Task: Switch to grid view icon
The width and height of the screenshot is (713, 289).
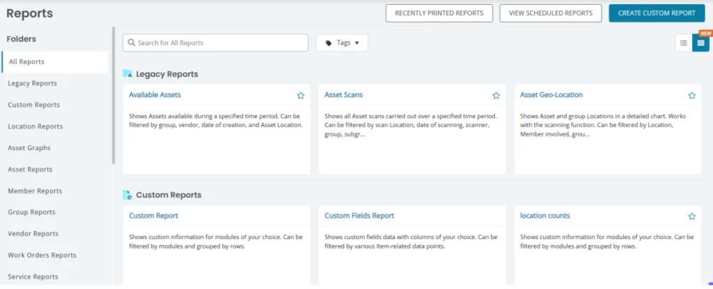Action: pos(700,43)
